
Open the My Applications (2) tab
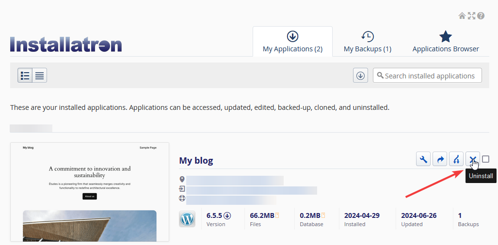point(292,42)
